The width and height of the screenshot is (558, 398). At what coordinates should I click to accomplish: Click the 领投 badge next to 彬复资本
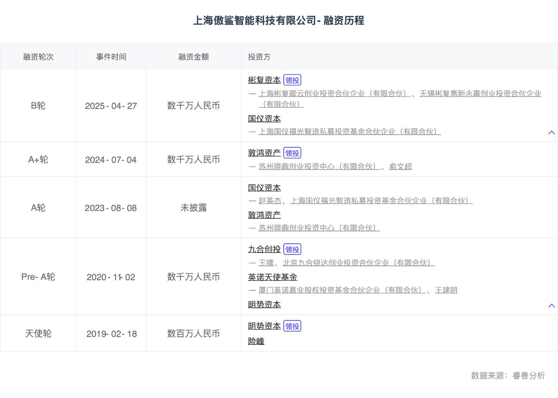click(292, 79)
